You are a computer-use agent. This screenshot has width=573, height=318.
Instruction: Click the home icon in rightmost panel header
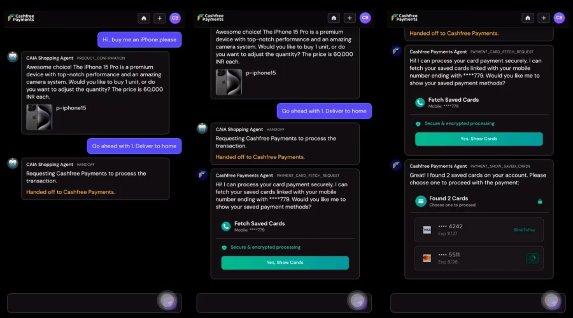[528, 18]
